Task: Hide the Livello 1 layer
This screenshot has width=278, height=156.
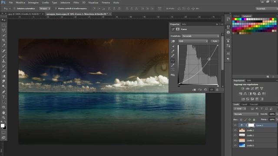Action: [235, 140]
